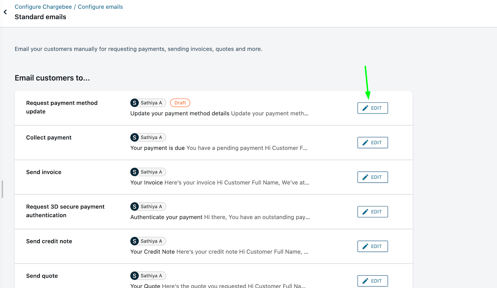The width and height of the screenshot is (497, 288).
Task: Select the Collect payment row title
Action: click(49, 138)
